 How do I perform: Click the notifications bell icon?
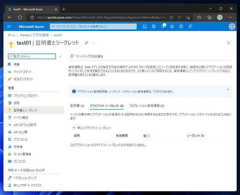[163, 26]
